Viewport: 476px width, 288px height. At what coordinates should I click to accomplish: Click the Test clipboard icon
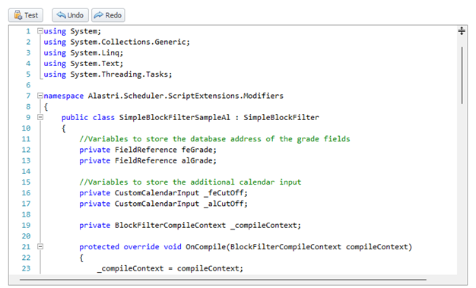coord(18,15)
